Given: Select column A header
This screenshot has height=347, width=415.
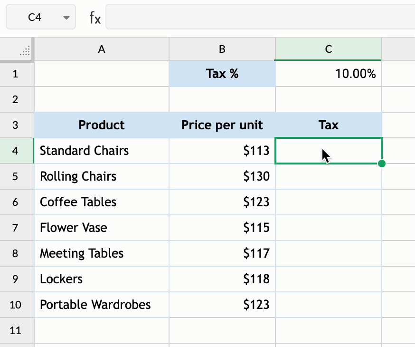Looking at the screenshot, I should pos(102,49).
